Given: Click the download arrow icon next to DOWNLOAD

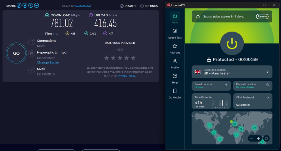Looking at the screenshot, I should [x=47, y=15].
